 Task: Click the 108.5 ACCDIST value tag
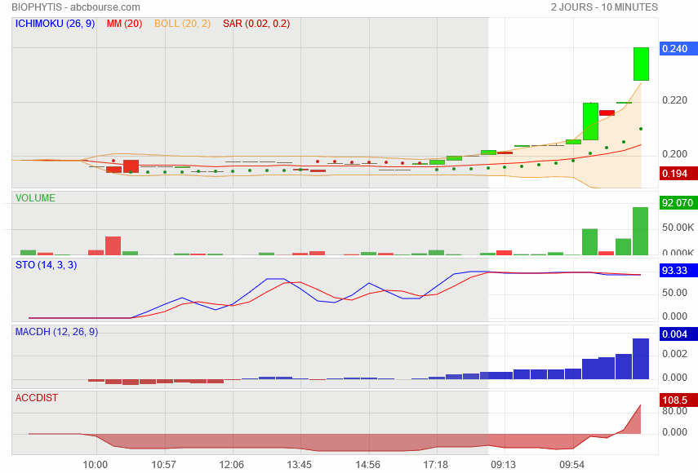[678, 400]
